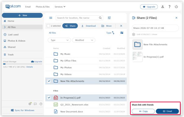Screen dimensions: 184x117
Task: Click the cloud Upgrade icon in storage
Action: [33, 62]
